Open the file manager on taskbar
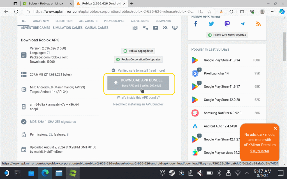Viewport: 287px width, 179px height. pyautogui.click(x=59, y=173)
